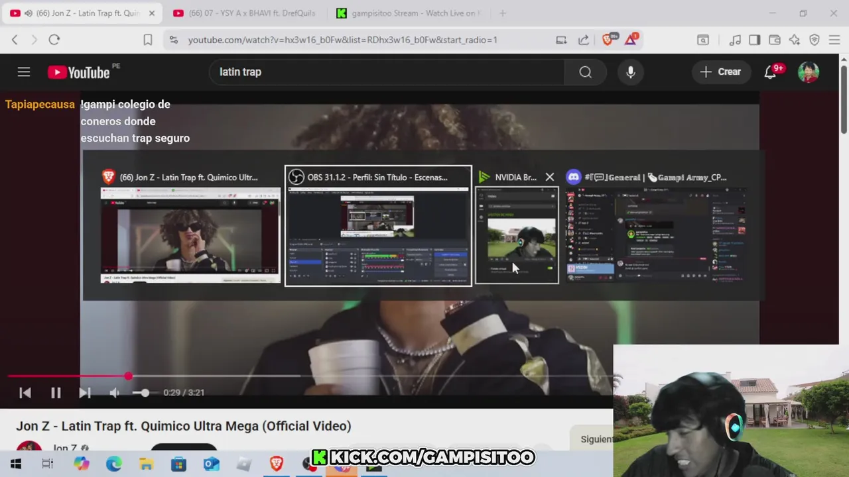Toggle the browser sidebar panel icon
This screenshot has width=849, height=477.
click(x=755, y=40)
